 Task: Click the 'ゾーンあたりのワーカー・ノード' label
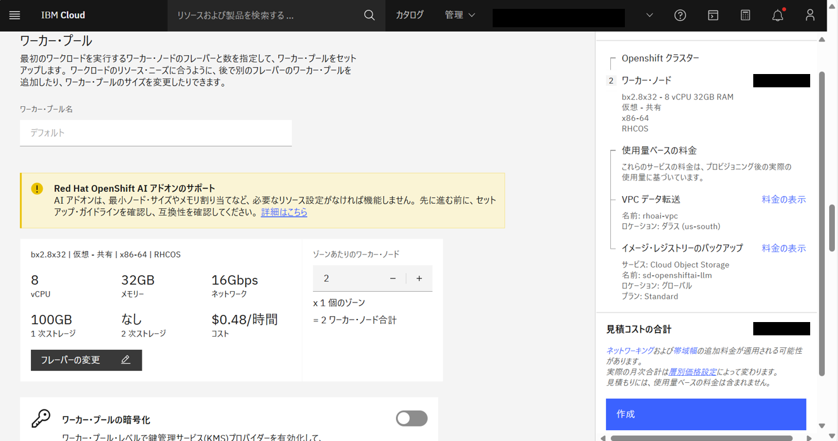356,254
